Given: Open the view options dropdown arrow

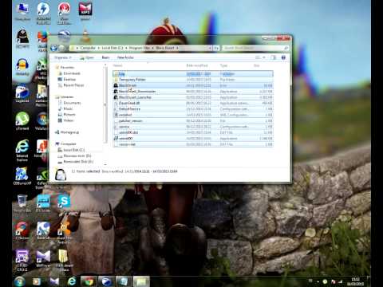Looking at the screenshot, I should [x=264, y=57].
